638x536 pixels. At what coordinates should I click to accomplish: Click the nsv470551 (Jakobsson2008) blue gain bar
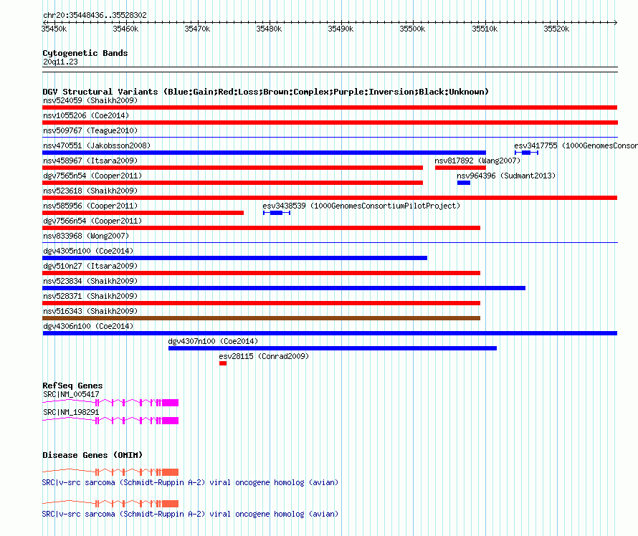[x=264, y=153]
